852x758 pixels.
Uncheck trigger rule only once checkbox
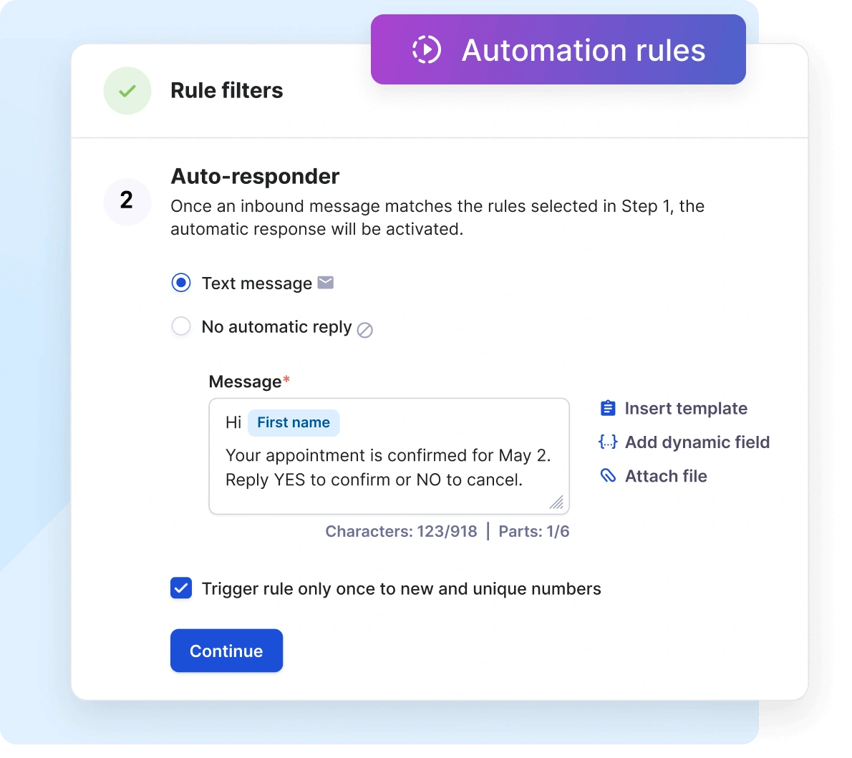tap(181, 588)
